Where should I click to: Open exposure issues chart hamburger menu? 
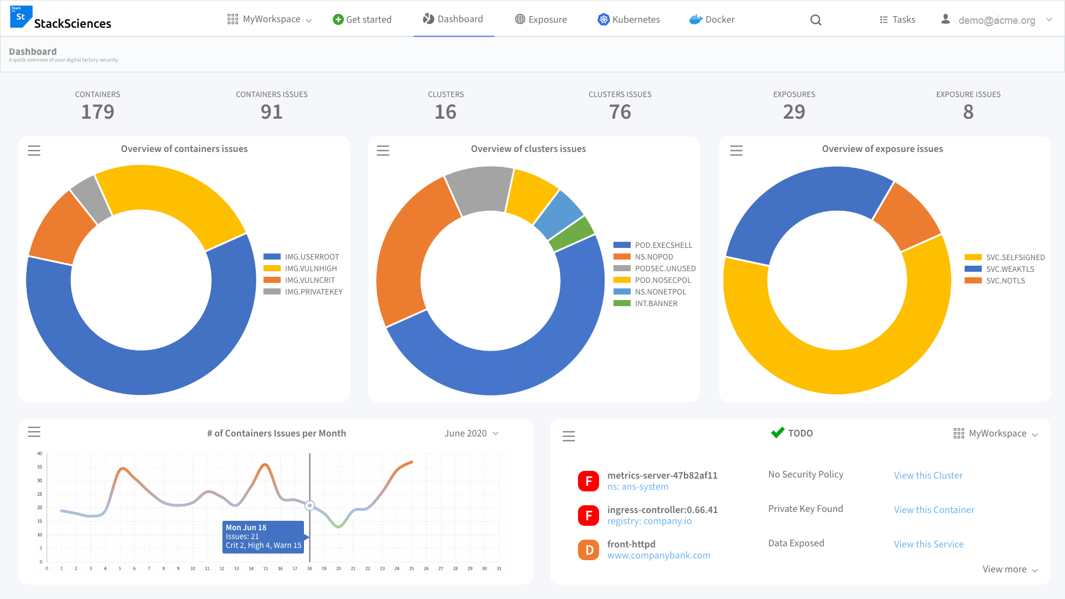736,150
